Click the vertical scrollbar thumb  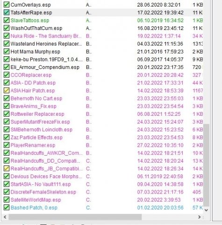[206, 165]
